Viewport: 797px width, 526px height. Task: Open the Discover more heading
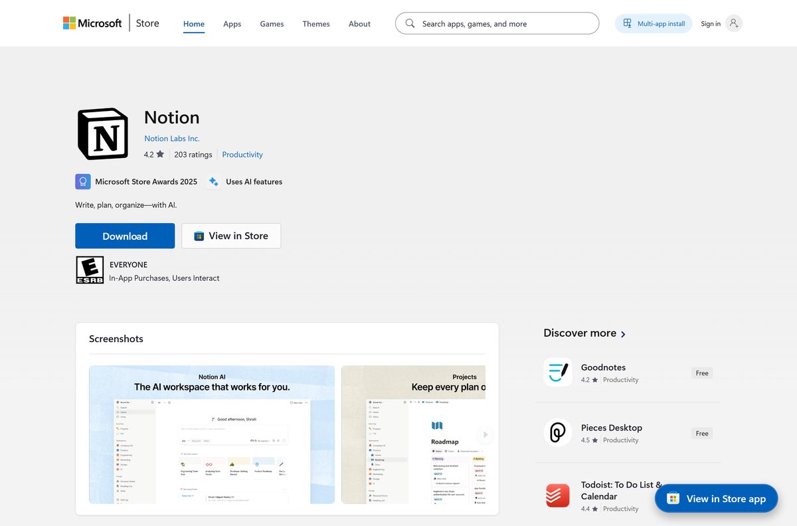coord(580,333)
